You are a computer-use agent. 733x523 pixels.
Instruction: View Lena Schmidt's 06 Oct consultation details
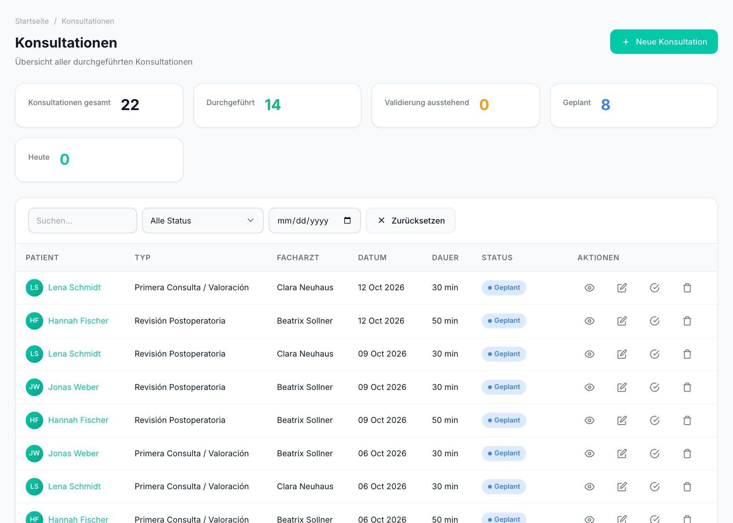589,487
